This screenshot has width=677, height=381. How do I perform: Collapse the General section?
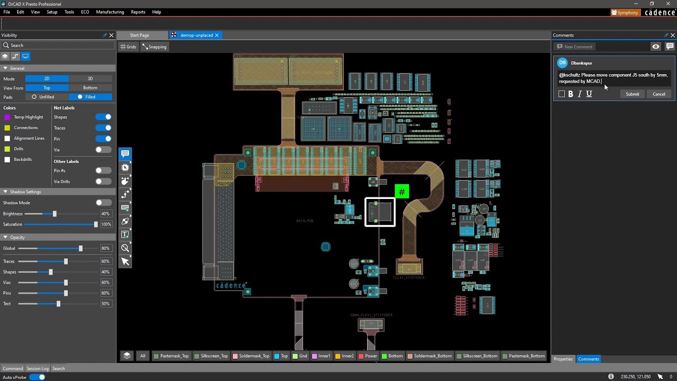tap(5, 68)
